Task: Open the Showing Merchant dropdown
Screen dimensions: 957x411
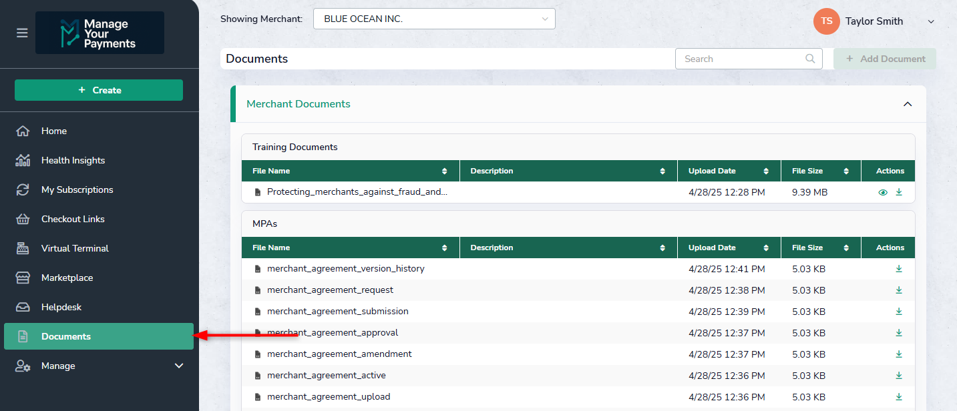Action: point(434,19)
